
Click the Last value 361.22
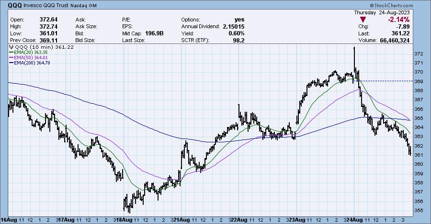point(401,33)
